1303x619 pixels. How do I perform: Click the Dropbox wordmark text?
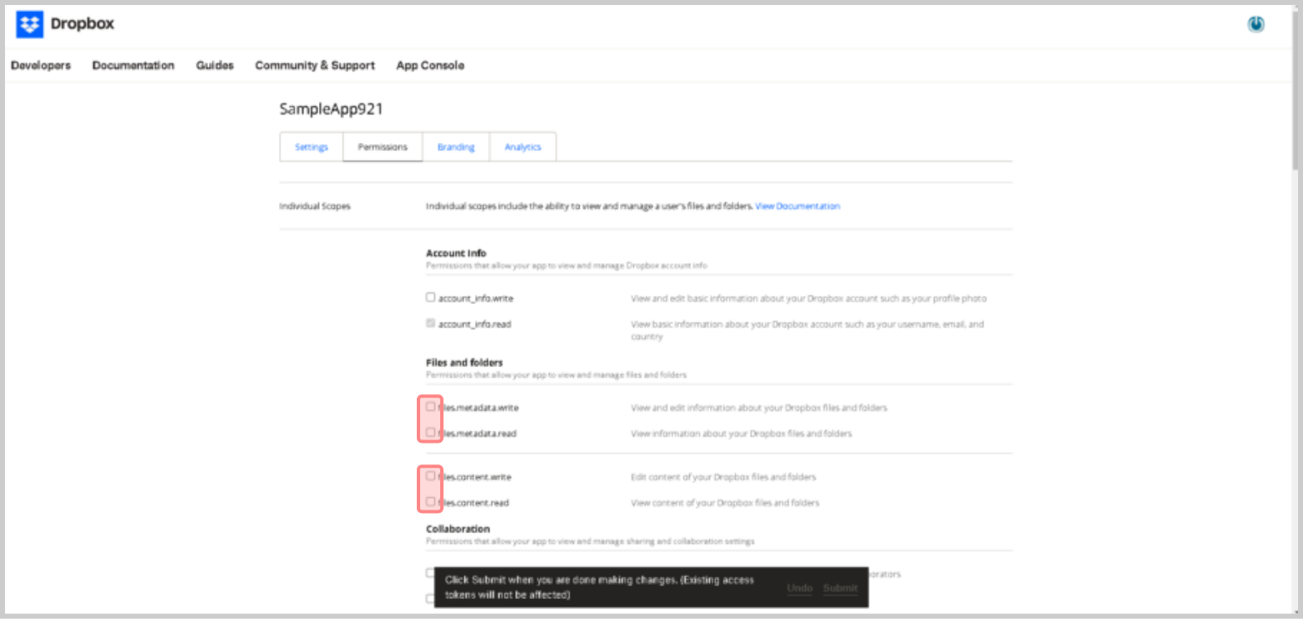click(83, 24)
